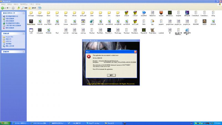Image resolution: width=222 pixels, height=125 pixels.
Task: Click the greyed Forward arrow button
Action: [13, 8]
